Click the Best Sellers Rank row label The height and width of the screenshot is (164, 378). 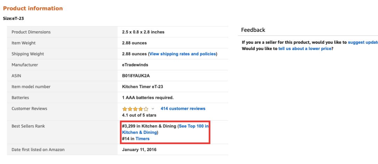pos(28,126)
